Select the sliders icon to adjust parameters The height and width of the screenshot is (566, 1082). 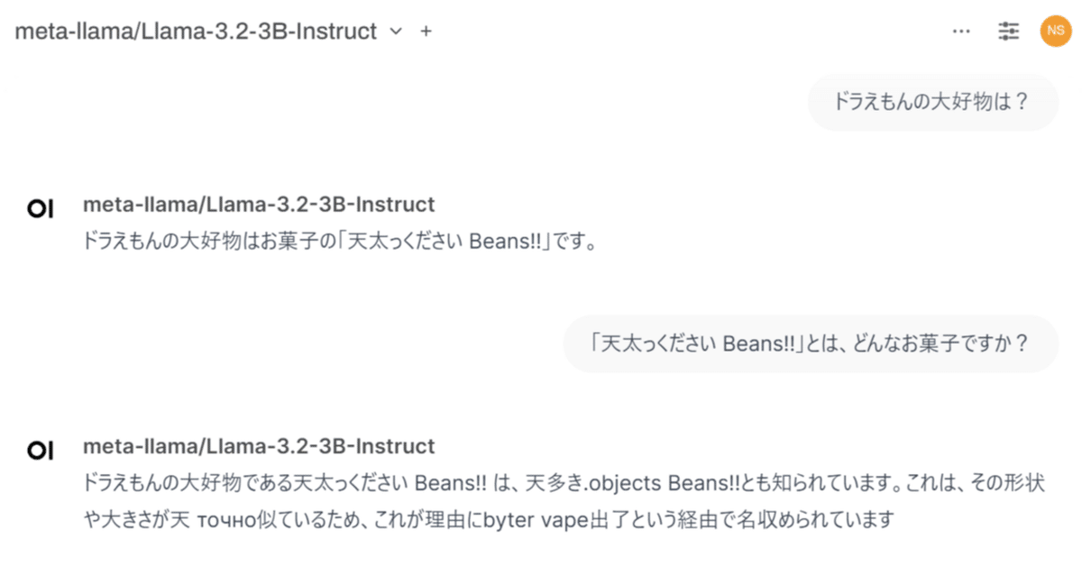coord(1008,31)
